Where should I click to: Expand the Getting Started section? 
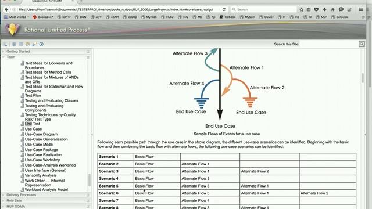point(3,52)
